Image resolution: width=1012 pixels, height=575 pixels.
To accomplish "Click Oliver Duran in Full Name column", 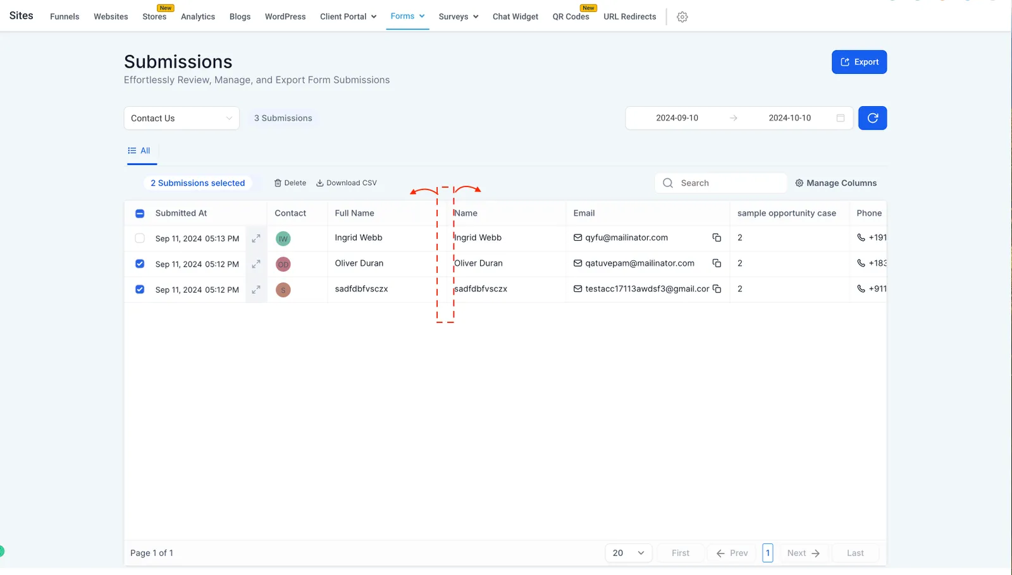I will pyautogui.click(x=359, y=263).
